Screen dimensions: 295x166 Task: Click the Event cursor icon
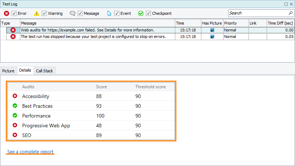click(x=109, y=13)
